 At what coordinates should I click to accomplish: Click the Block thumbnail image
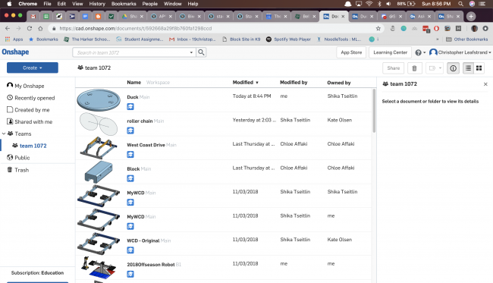click(99, 171)
